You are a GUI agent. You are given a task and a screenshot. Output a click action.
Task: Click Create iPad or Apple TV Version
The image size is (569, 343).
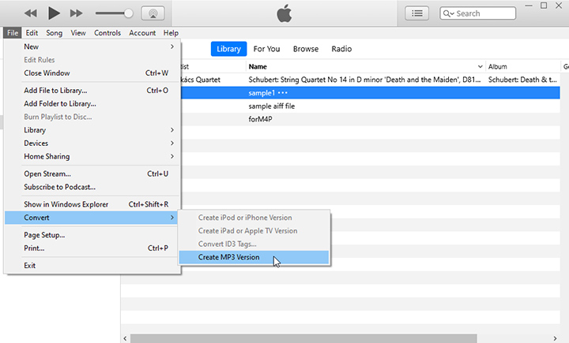(x=254, y=231)
